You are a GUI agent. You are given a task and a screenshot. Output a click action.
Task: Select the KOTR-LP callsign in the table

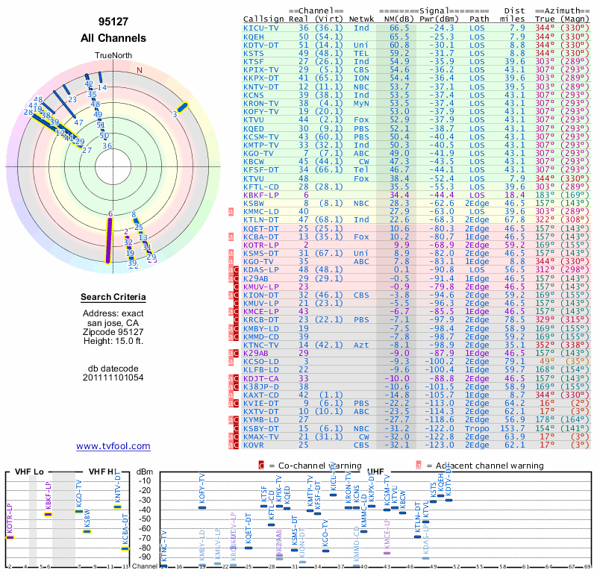pyautogui.click(x=260, y=245)
